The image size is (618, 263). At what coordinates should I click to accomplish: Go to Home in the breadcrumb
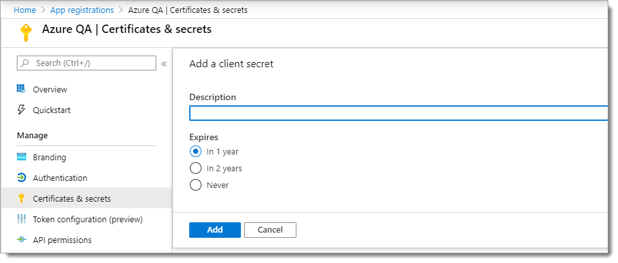pos(25,10)
